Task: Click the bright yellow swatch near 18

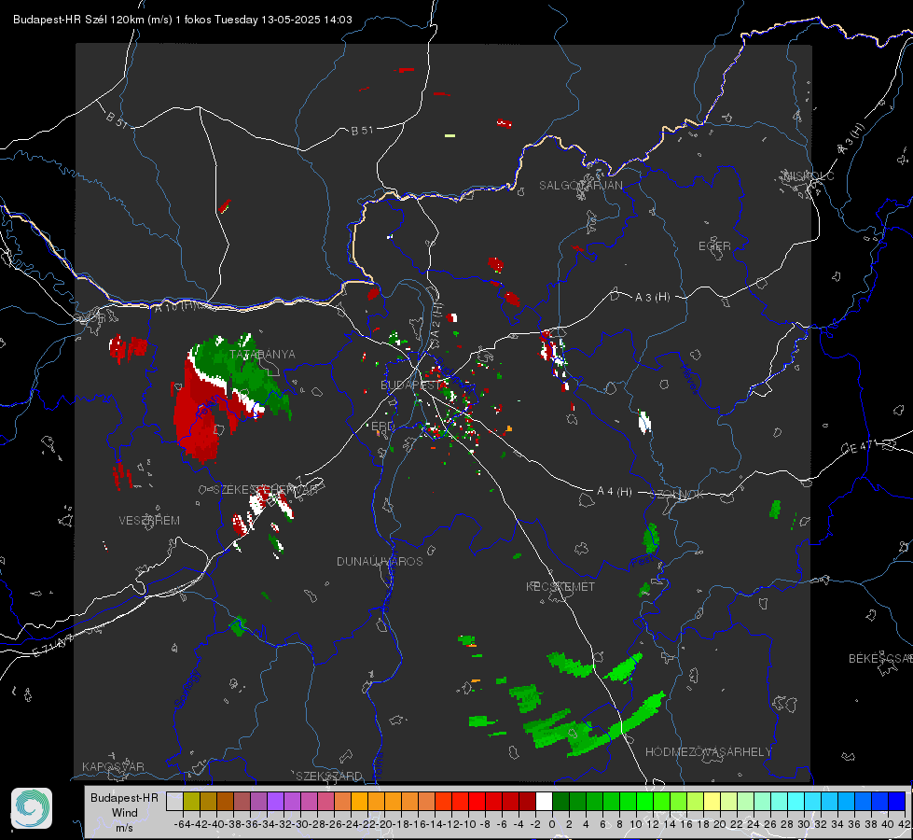Action: click(712, 802)
